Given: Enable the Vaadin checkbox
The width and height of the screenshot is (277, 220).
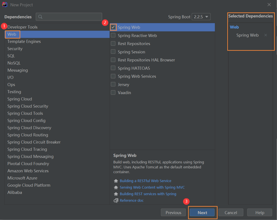Looking at the screenshot, I should pos(113,92).
